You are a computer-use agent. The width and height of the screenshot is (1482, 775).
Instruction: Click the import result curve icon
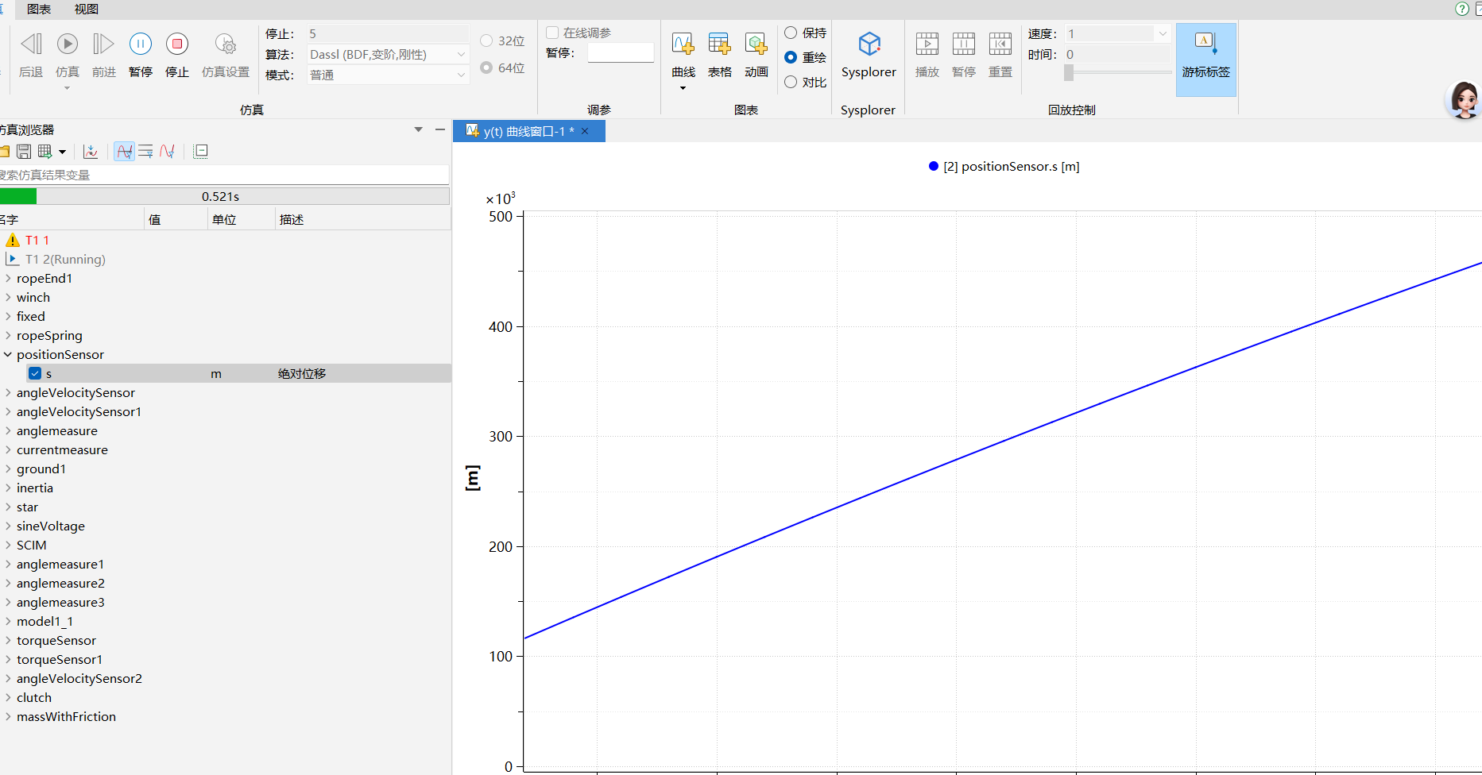tap(91, 151)
